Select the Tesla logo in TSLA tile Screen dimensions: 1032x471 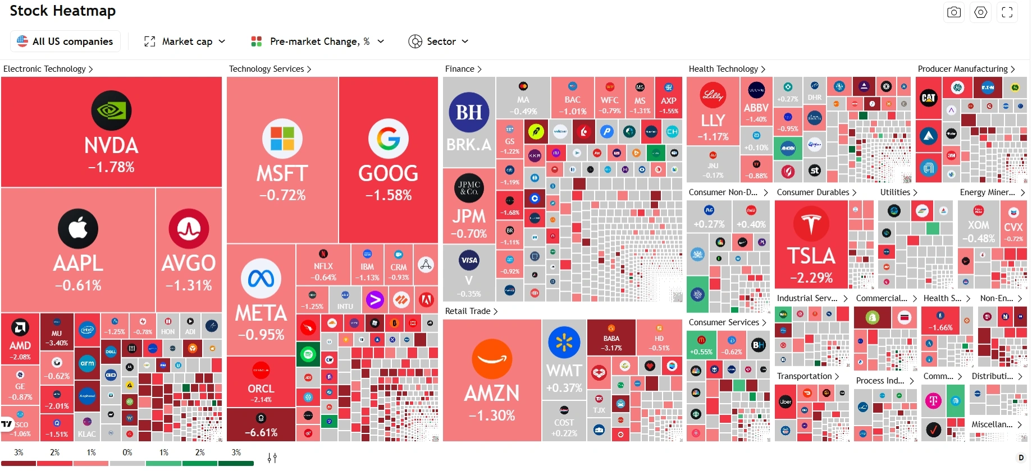click(811, 223)
